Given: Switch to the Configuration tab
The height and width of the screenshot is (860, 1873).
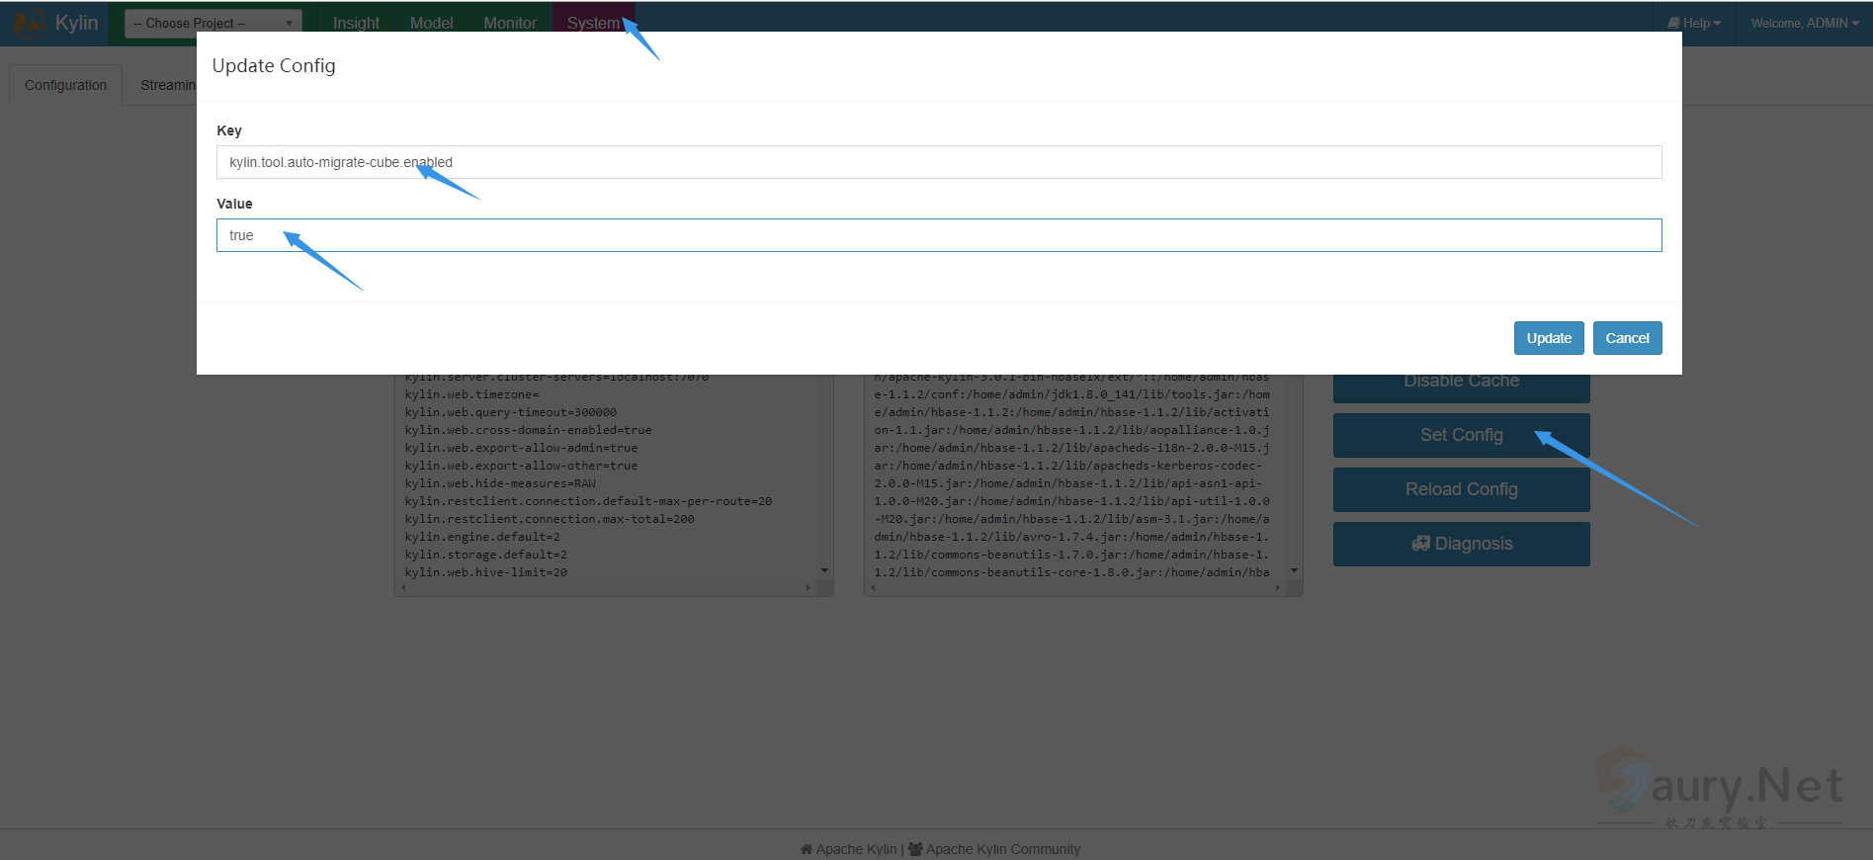Looking at the screenshot, I should click(x=65, y=85).
